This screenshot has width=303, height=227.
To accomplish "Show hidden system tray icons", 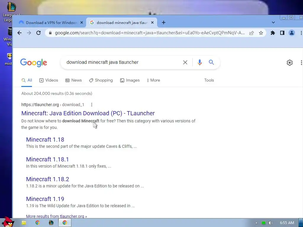I will point(256,223).
